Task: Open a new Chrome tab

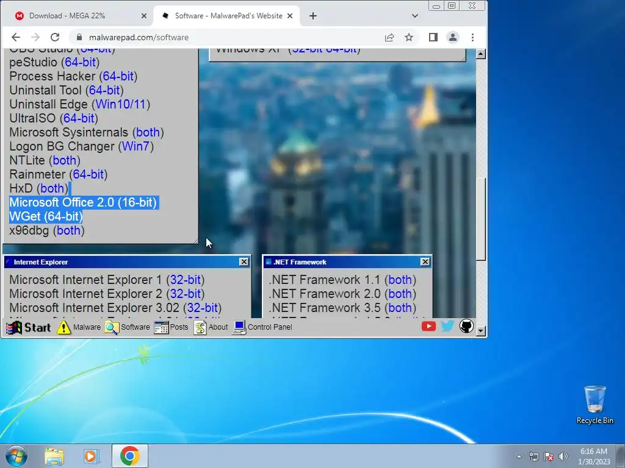Action: (313, 16)
